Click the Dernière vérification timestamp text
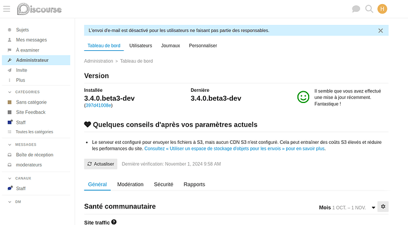The width and height of the screenshot is (408, 225). [x=171, y=164]
